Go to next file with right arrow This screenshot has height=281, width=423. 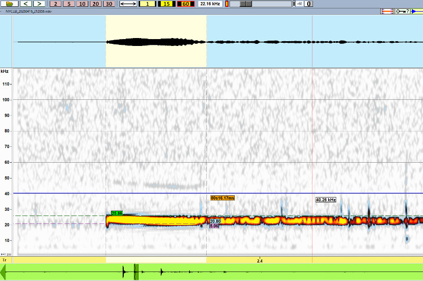coord(39,4)
